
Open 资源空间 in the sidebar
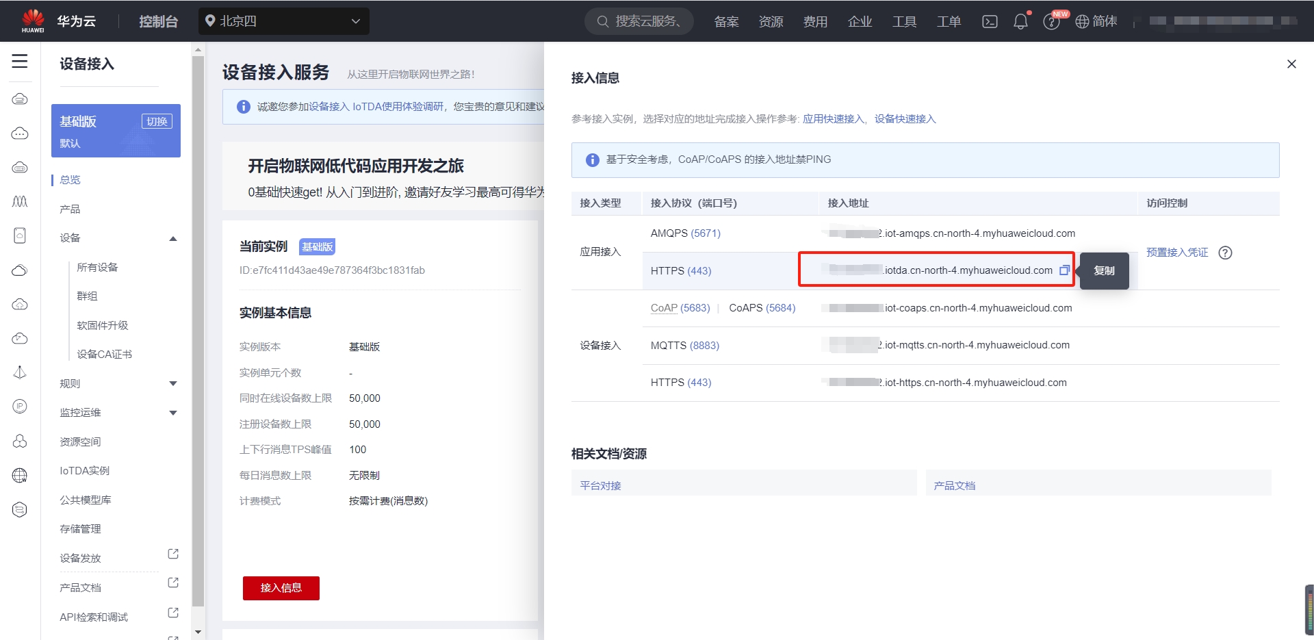[80, 441]
